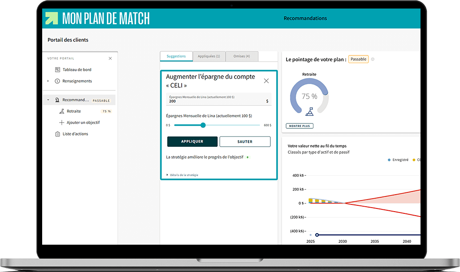The image size is (460, 272).
Task: Click the Retraite mountain flag sidebar icon
Action: click(x=62, y=111)
